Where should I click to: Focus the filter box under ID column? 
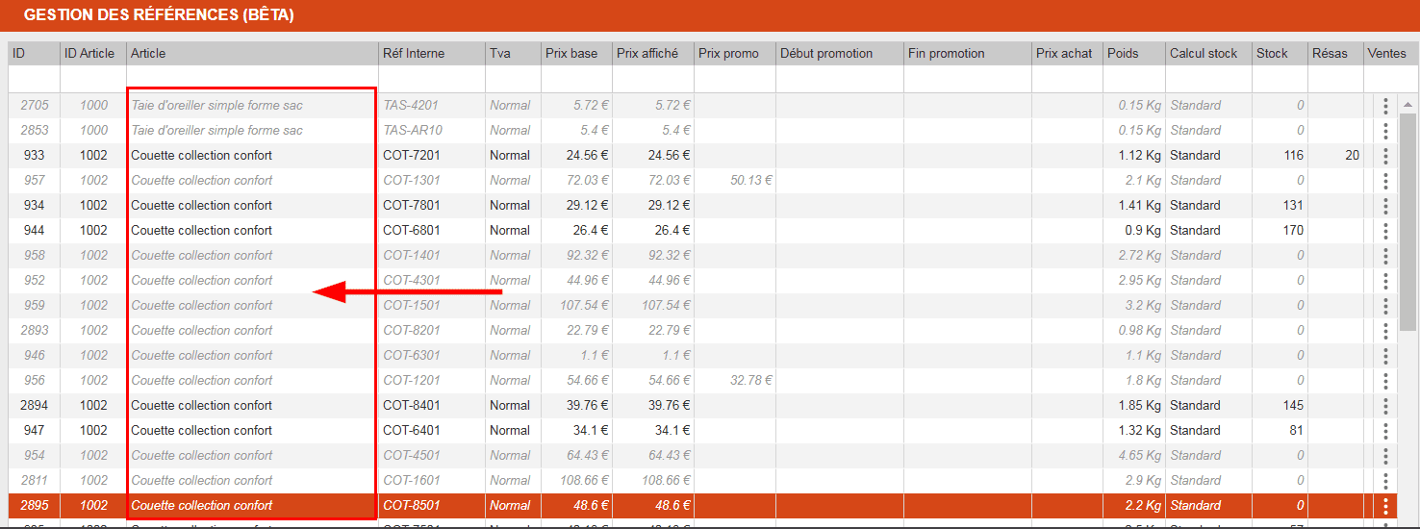click(x=34, y=79)
